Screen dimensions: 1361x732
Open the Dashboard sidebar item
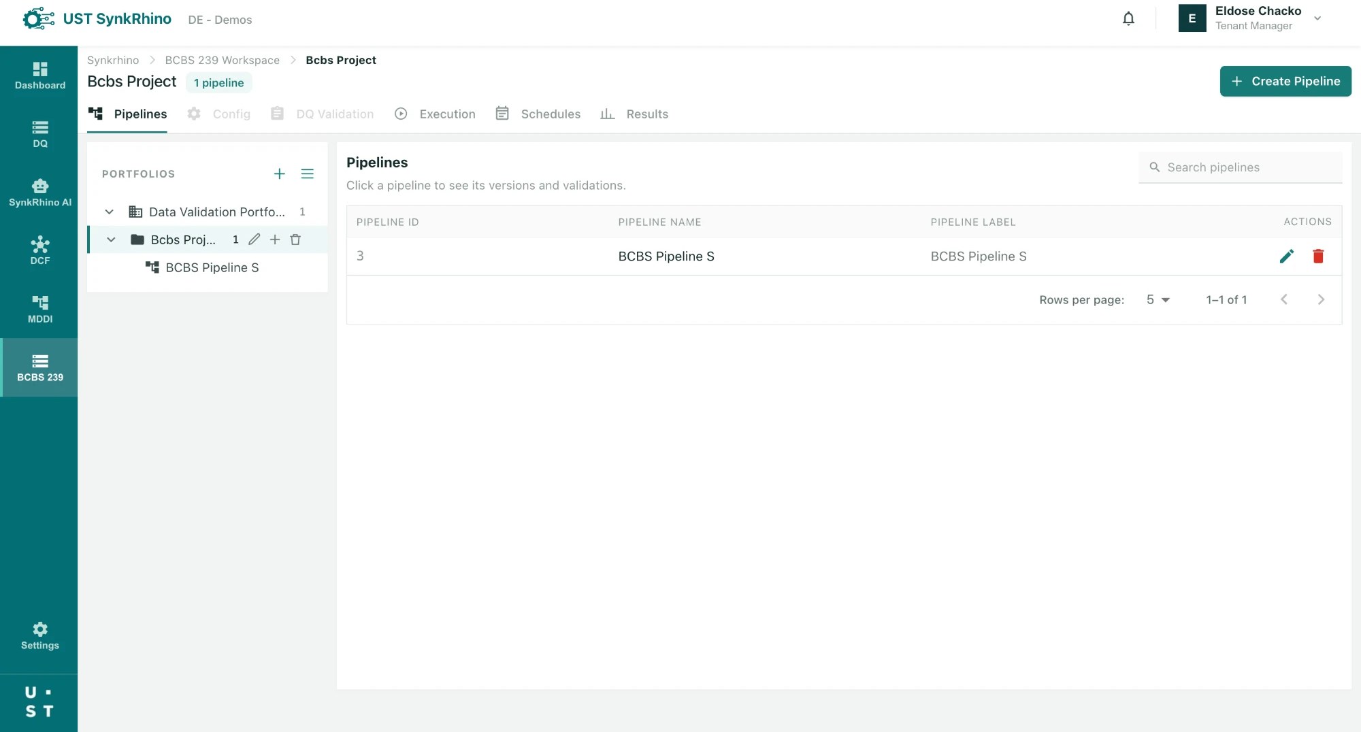coord(39,76)
